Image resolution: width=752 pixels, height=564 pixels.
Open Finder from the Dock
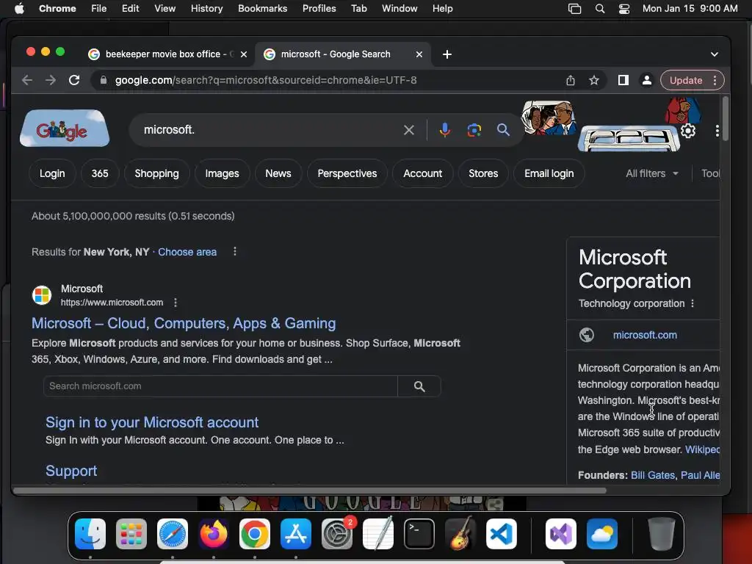[x=90, y=534]
